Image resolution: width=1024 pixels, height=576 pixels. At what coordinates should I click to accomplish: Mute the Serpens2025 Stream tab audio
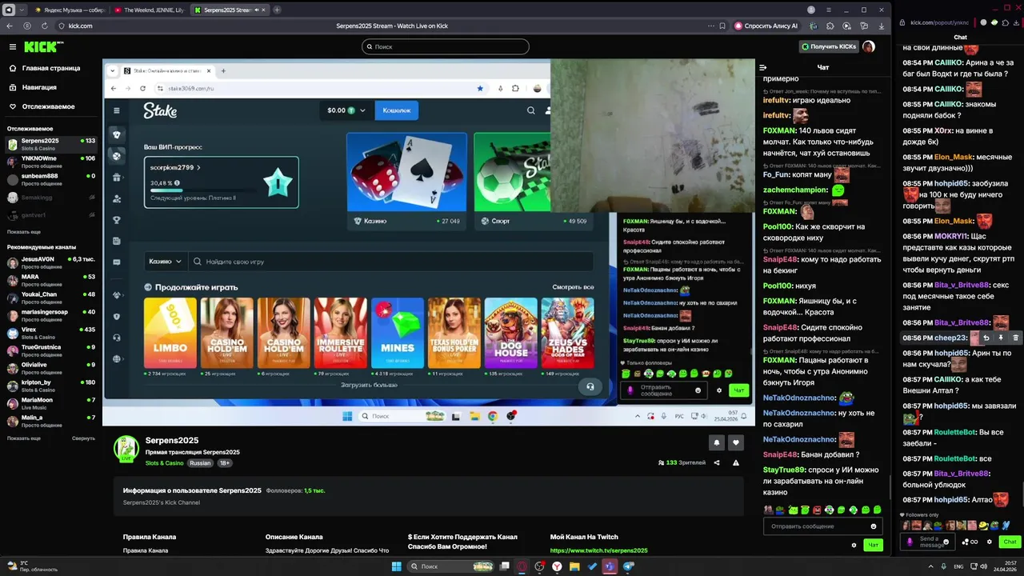tap(255, 10)
